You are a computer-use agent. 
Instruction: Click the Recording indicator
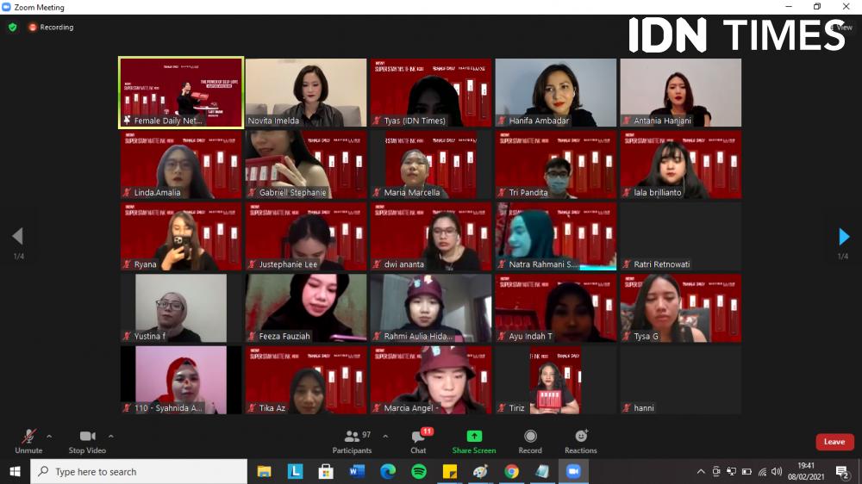[x=51, y=27]
